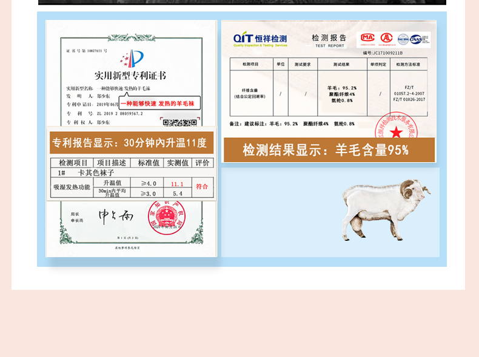Click the handwritten signature on certificate
The width and height of the screenshot is (479, 357).
(x=116, y=216)
